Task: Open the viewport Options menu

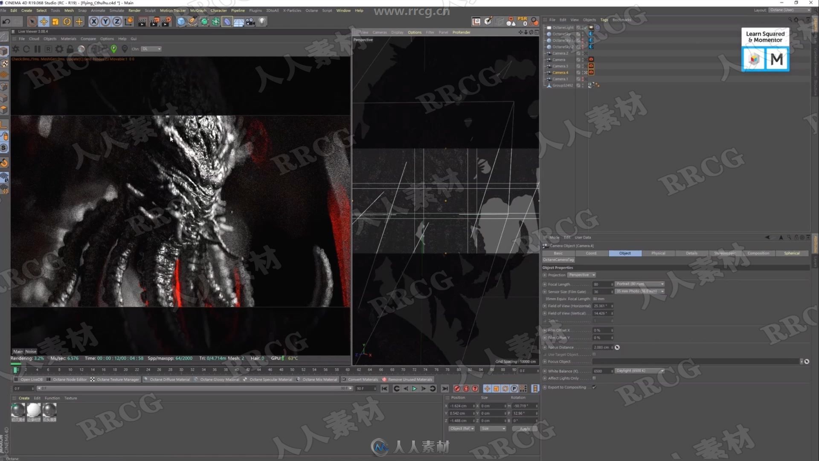Action: pyautogui.click(x=414, y=32)
